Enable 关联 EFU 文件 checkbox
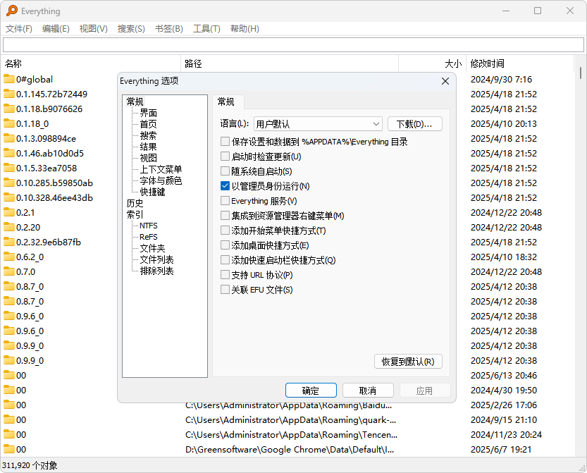This screenshot has height=473, width=587. pos(225,290)
